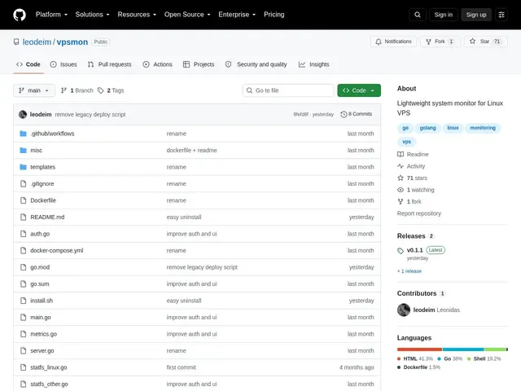Screen dimensions: 521x391
Task: Open the vpsmon repository name link
Action: [72, 42]
